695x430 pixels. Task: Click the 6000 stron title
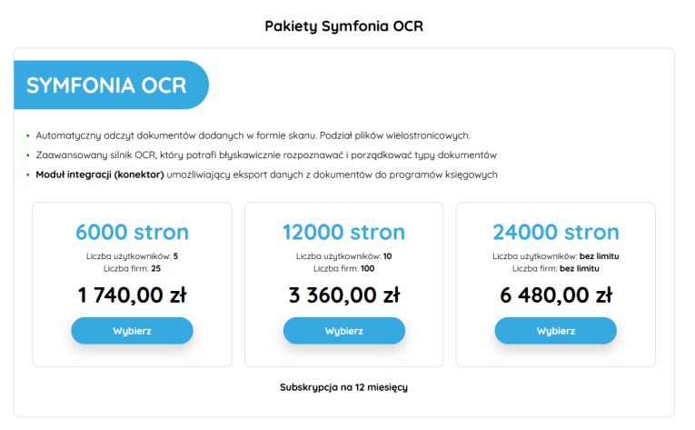pos(132,232)
